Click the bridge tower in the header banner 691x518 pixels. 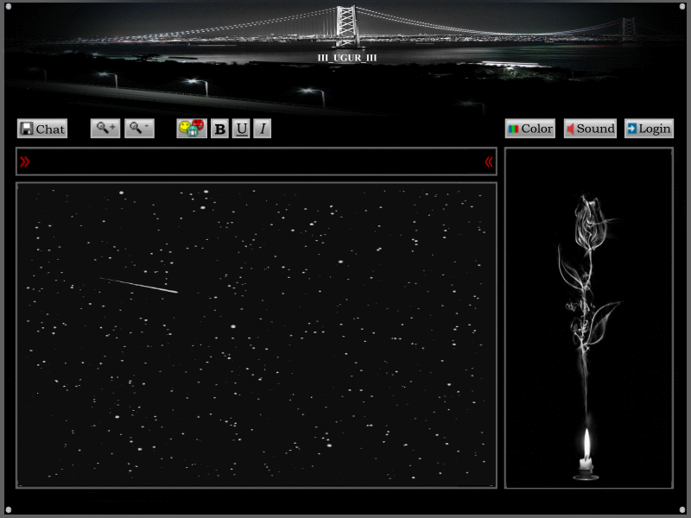pyautogui.click(x=346, y=25)
